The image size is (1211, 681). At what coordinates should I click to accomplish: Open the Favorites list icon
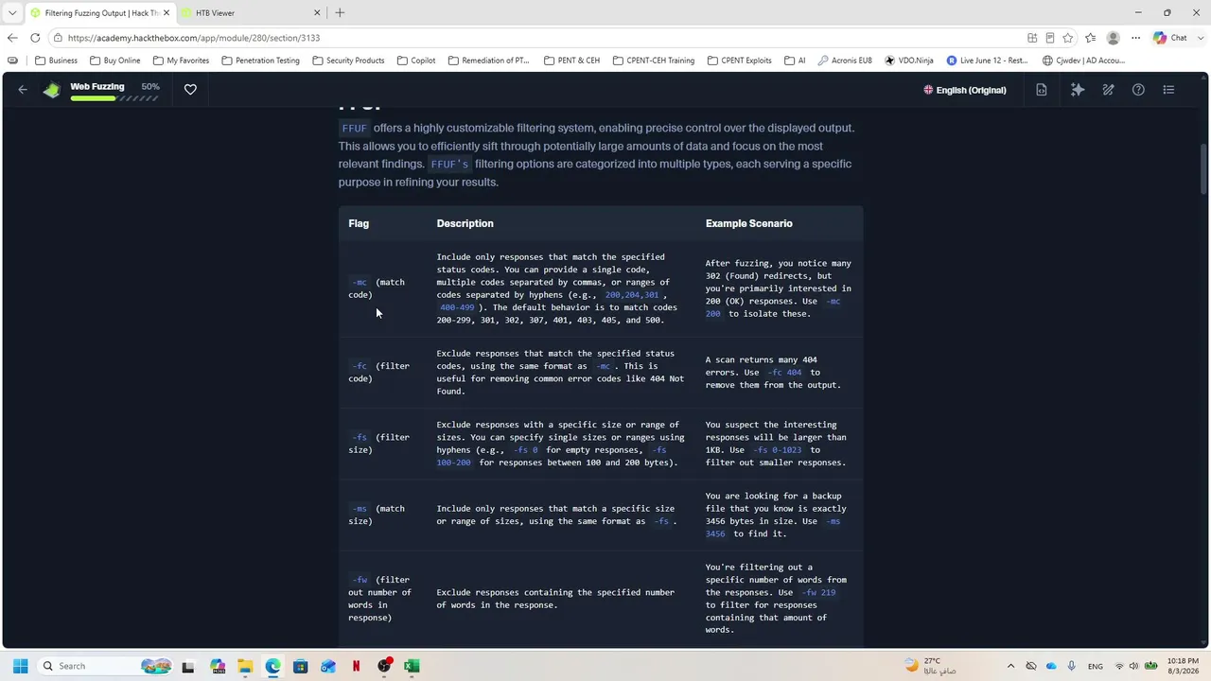tap(1090, 38)
